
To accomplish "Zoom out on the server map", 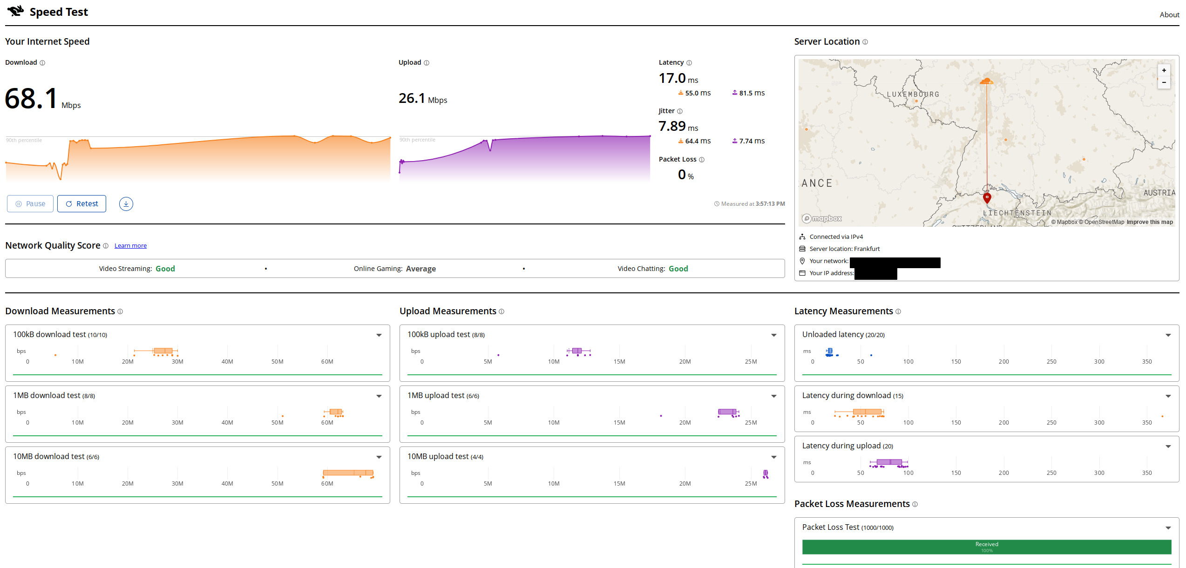I will 1164,83.
